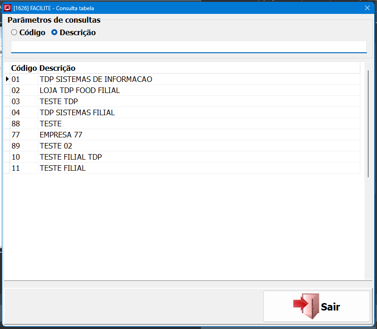Click the vertical scrollbar of the table
Image resolution: width=377 pixels, height=329 pixels.
pyautogui.click(x=368, y=124)
